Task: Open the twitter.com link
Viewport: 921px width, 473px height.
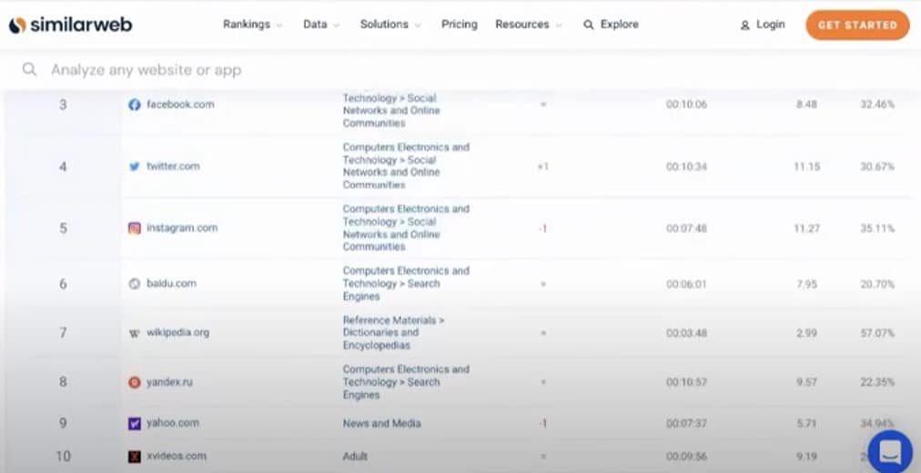Action: click(173, 166)
